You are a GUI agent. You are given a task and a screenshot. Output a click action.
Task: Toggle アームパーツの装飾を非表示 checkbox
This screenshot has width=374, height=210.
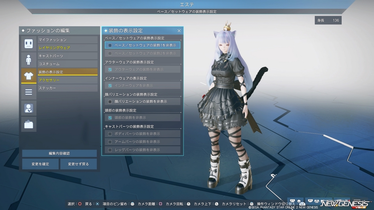(110, 142)
